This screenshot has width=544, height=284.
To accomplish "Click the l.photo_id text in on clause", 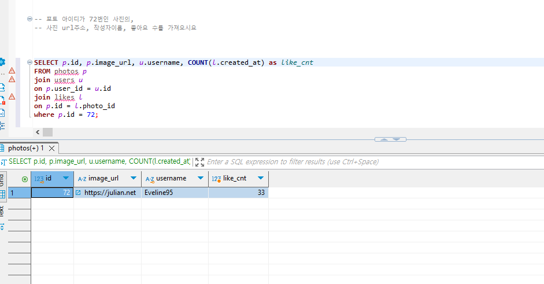I will coord(95,106).
